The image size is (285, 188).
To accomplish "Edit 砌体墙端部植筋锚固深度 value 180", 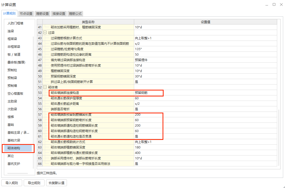I will click(206, 147).
